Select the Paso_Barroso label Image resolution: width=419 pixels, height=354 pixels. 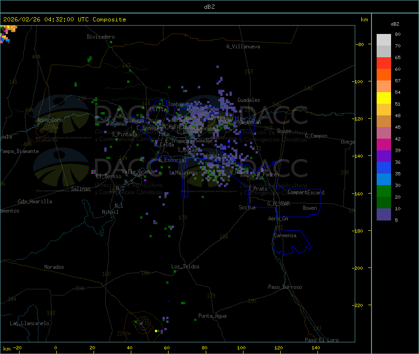coord(285,287)
